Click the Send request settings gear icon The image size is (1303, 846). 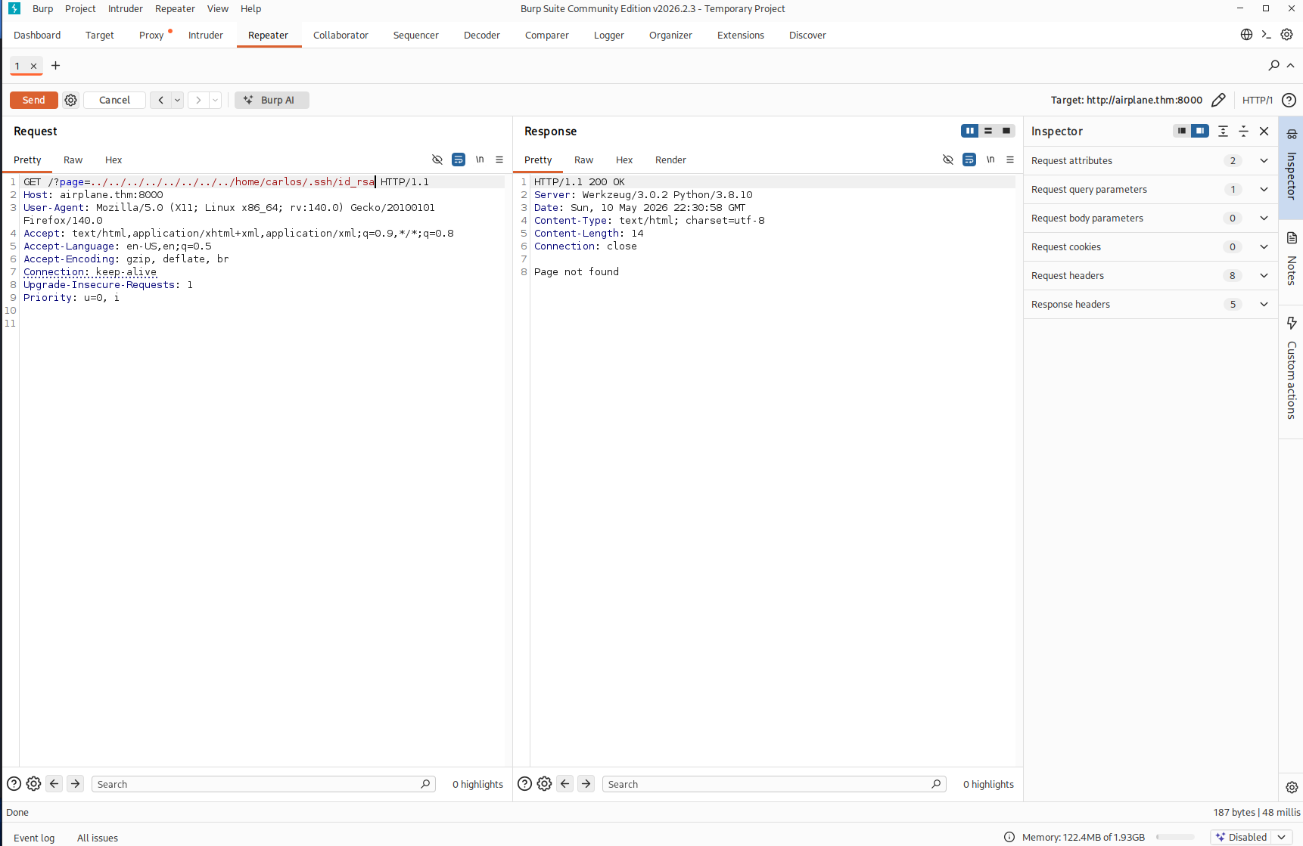click(x=70, y=100)
